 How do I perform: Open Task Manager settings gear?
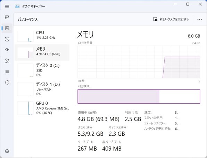pyautogui.click(x=7, y=151)
